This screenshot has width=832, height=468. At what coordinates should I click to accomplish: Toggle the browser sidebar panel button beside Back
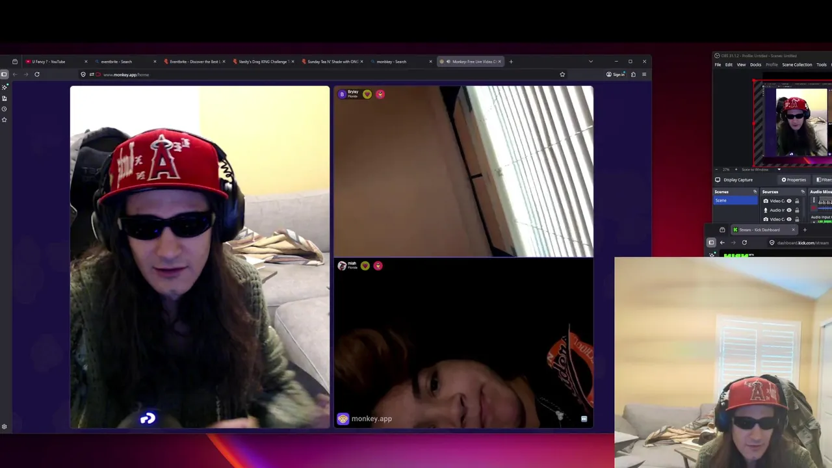click(4, 74)
